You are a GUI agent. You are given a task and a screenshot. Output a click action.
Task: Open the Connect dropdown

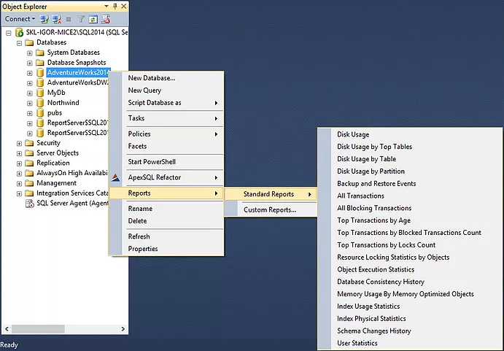point(20,19)
